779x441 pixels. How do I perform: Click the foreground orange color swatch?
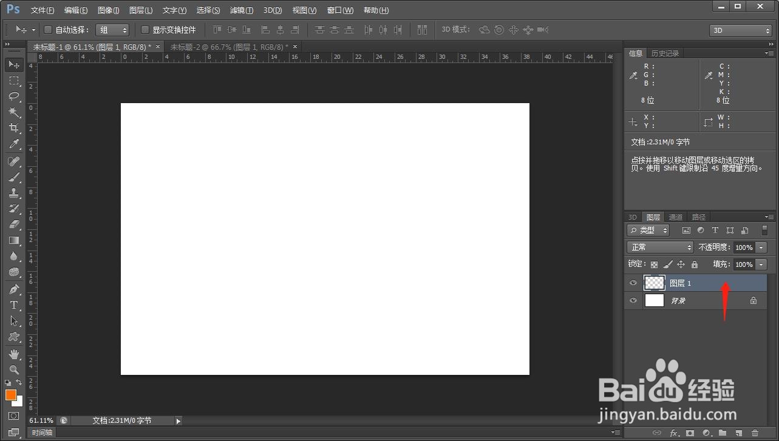pyautogui.click(x=10, y=395)
